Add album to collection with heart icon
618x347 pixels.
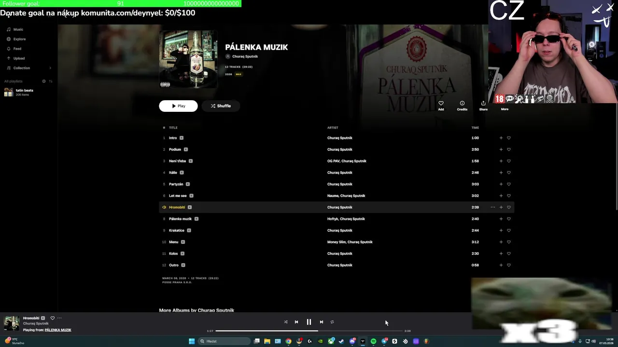coord(441,106)
